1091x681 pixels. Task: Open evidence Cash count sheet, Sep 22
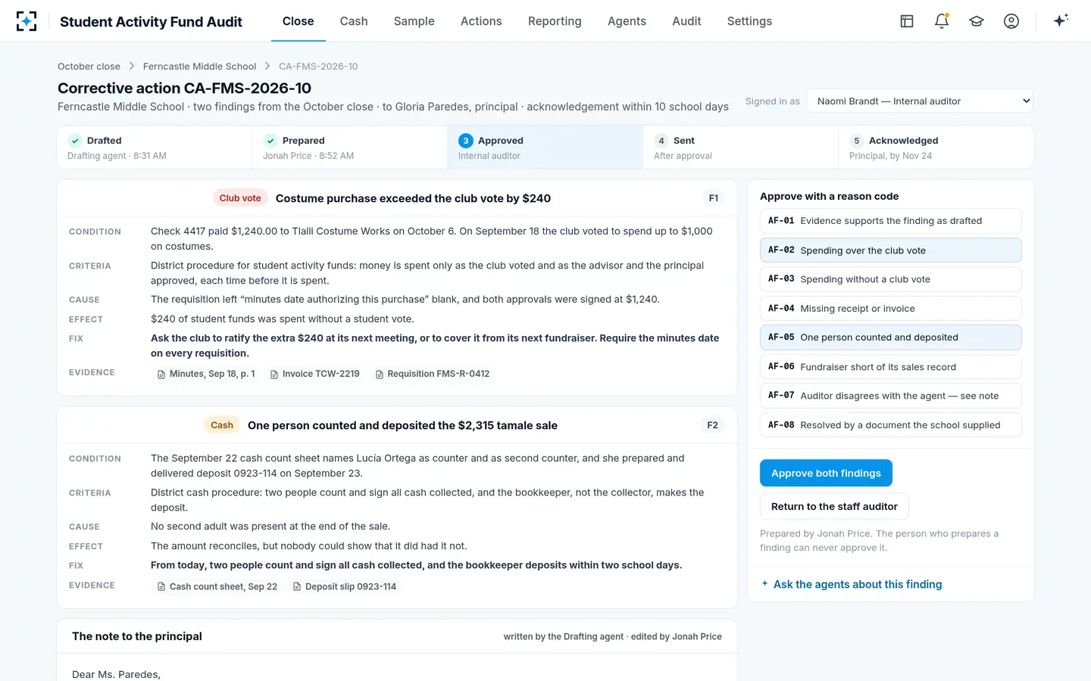(217, 586)
